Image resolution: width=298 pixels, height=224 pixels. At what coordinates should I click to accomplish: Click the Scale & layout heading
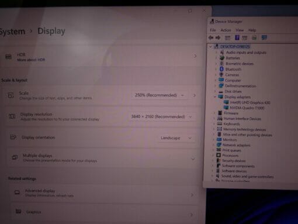click(x=14, y=80)
